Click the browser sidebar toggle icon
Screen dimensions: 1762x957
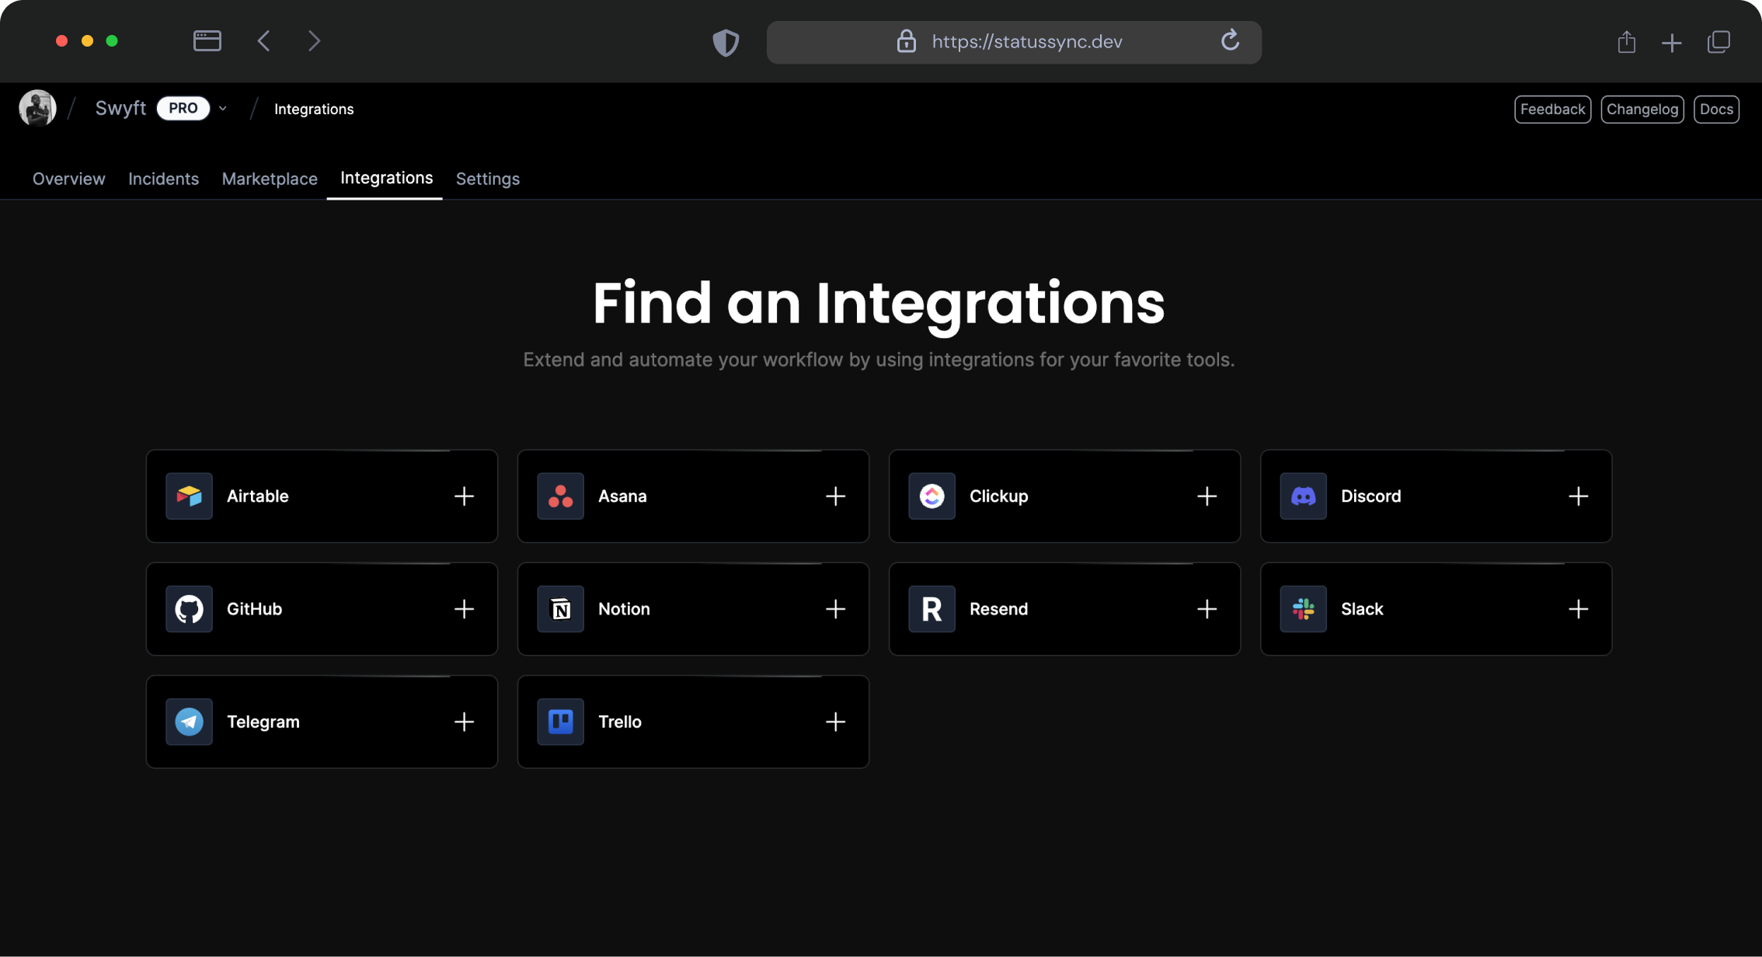pos(207,40)
